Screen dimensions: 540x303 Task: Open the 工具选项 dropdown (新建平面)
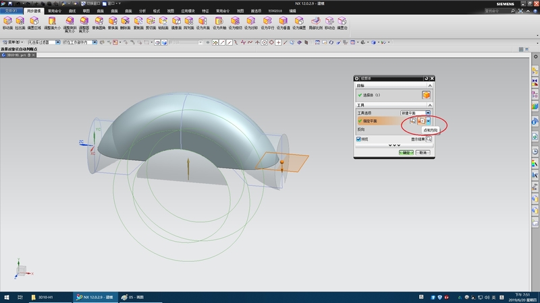[x=415, y=112]
